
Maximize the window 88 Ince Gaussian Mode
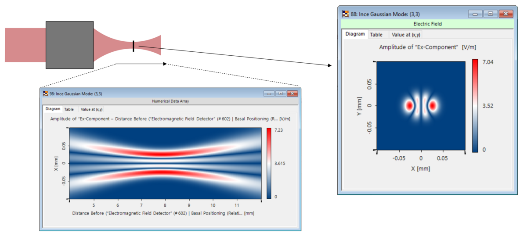click(x=490, y=14)
